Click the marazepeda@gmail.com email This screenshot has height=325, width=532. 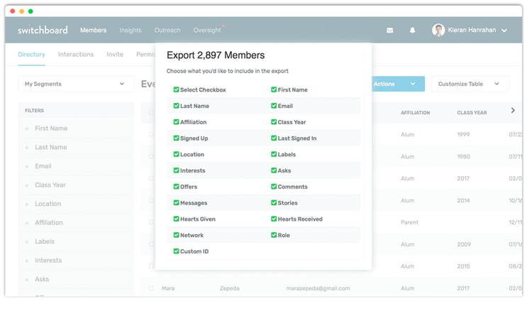pos(318,288)
